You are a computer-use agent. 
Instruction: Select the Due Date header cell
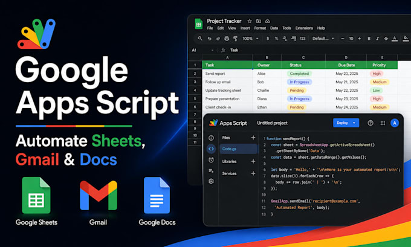(346, 65)
